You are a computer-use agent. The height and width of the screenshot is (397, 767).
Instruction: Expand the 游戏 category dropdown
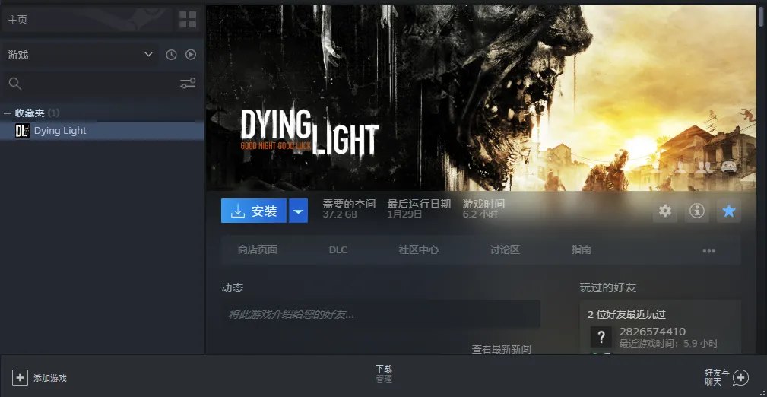point(148,55)
